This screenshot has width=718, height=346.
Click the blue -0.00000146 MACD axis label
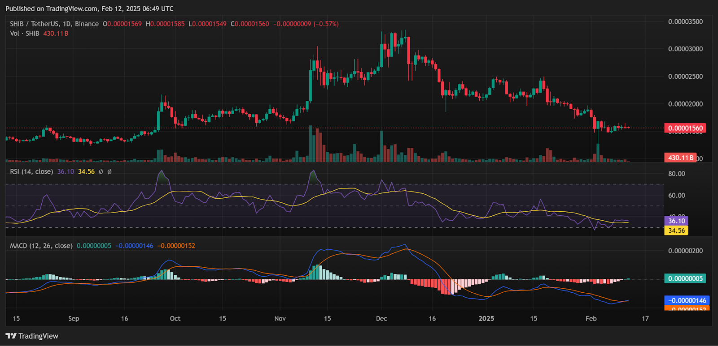coord(687,300)
